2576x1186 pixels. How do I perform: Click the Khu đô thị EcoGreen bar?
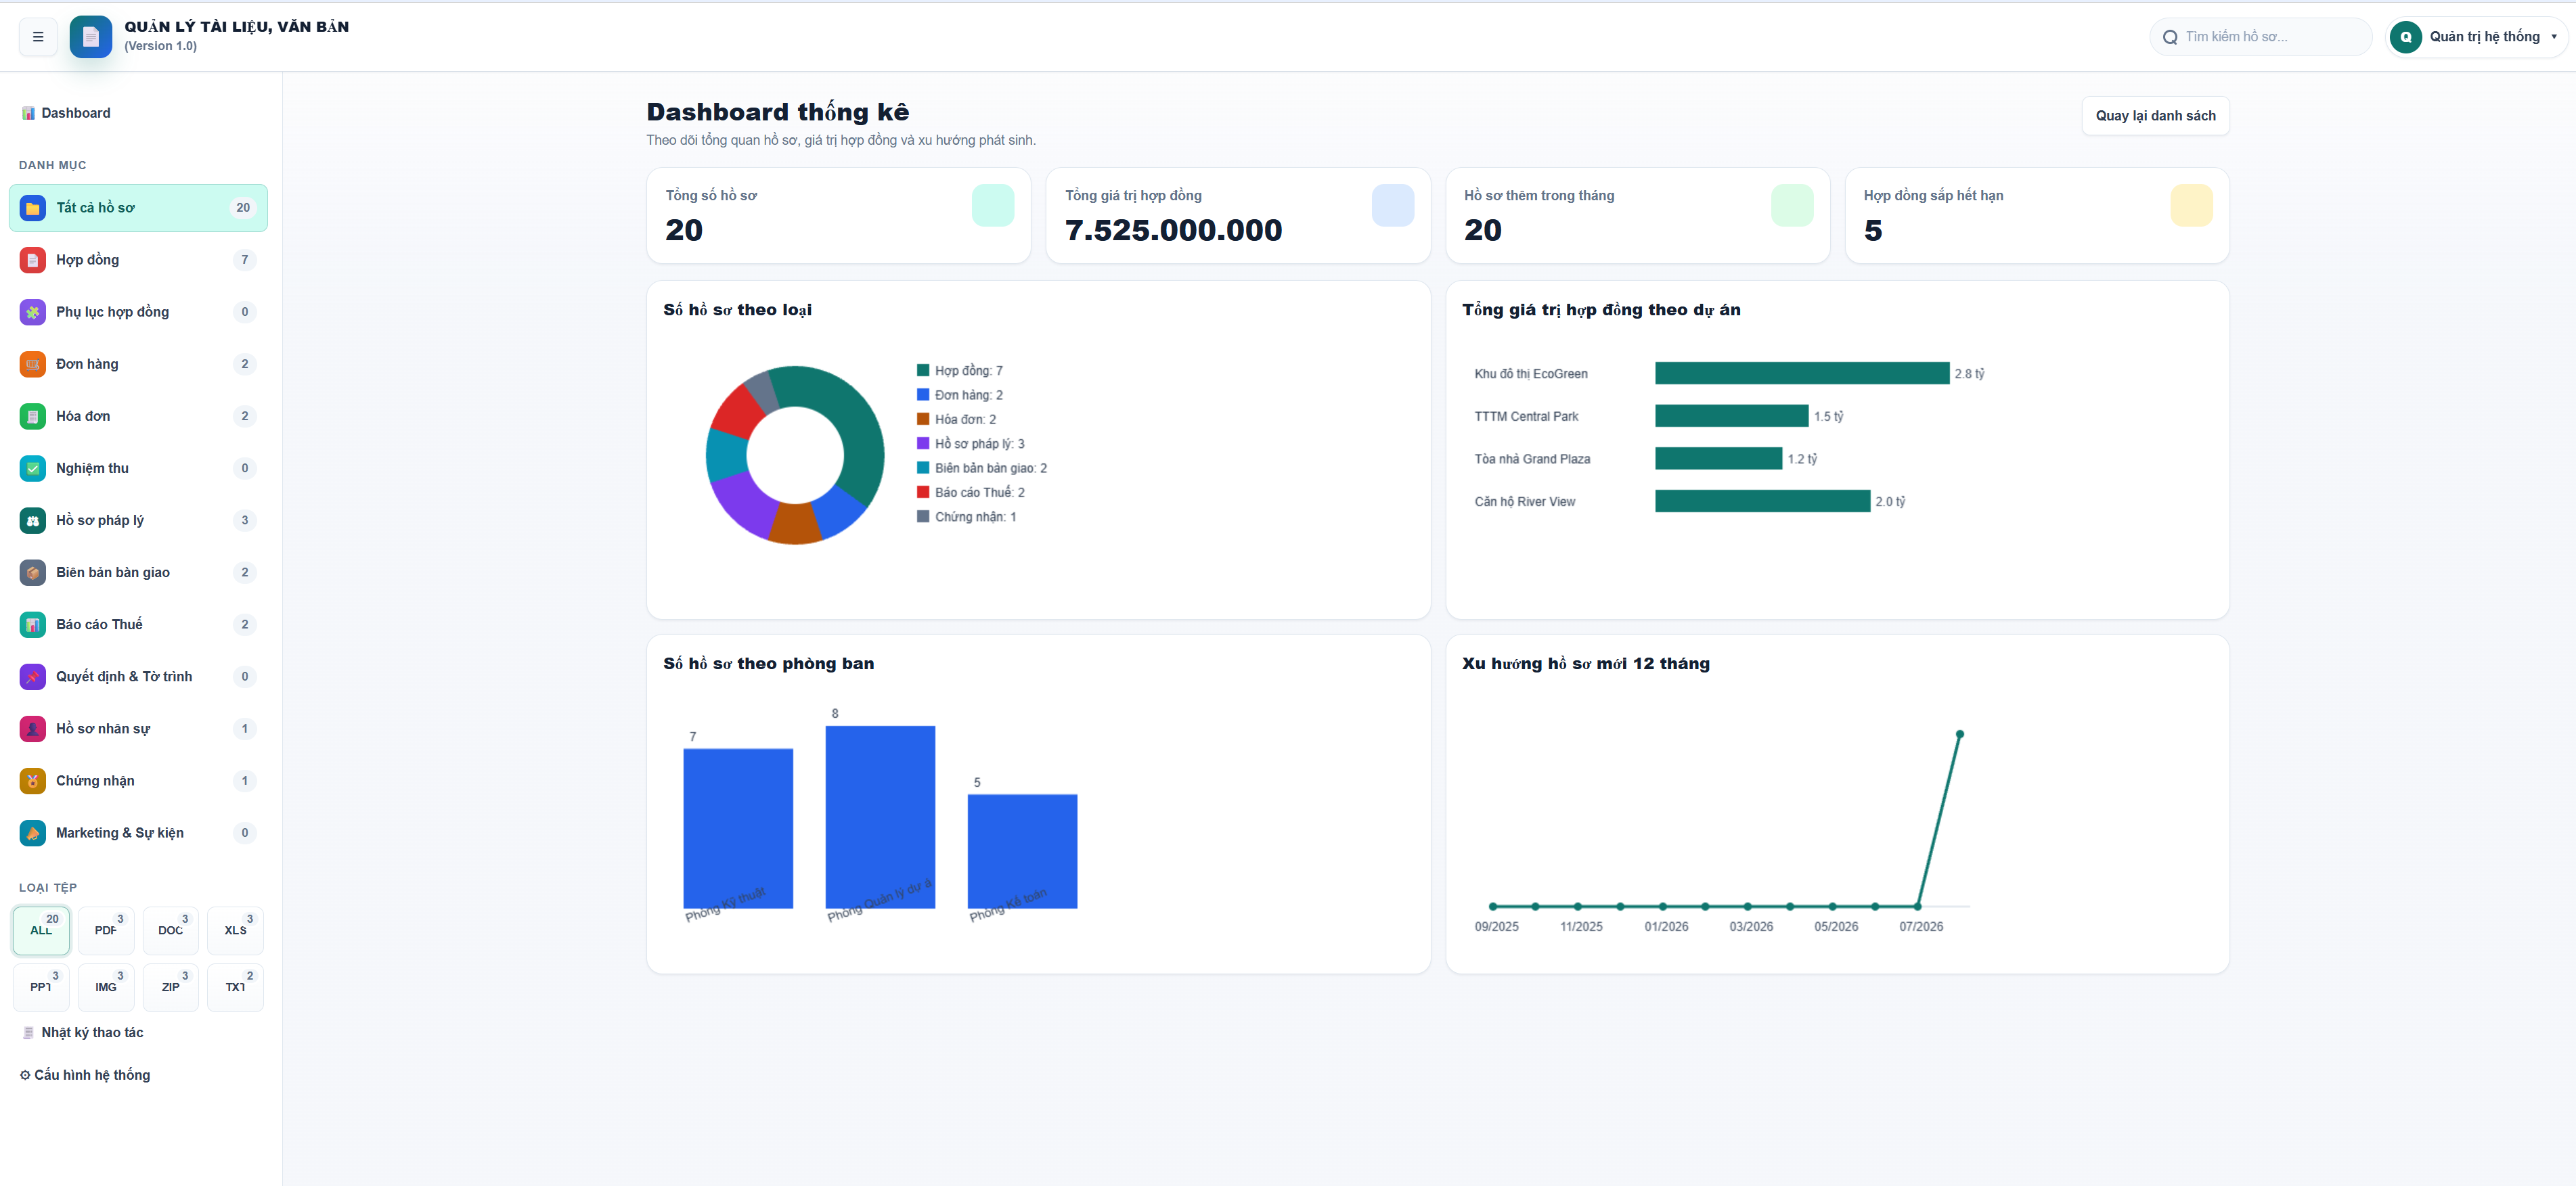1802,373
